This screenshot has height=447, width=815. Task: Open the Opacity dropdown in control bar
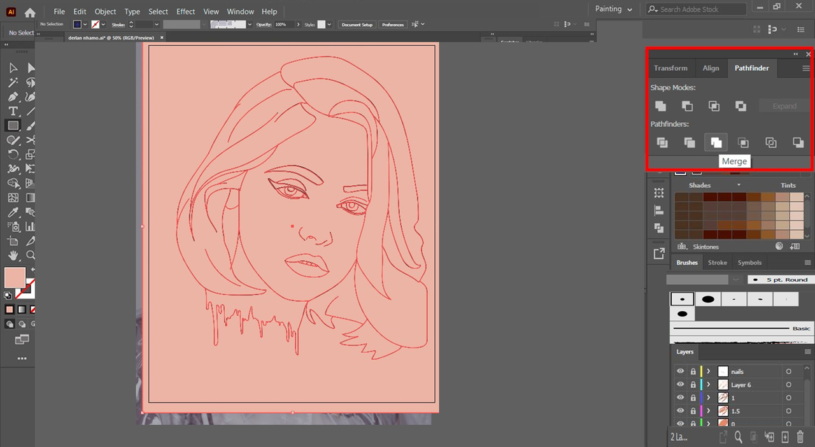click(x=297, y=25)
